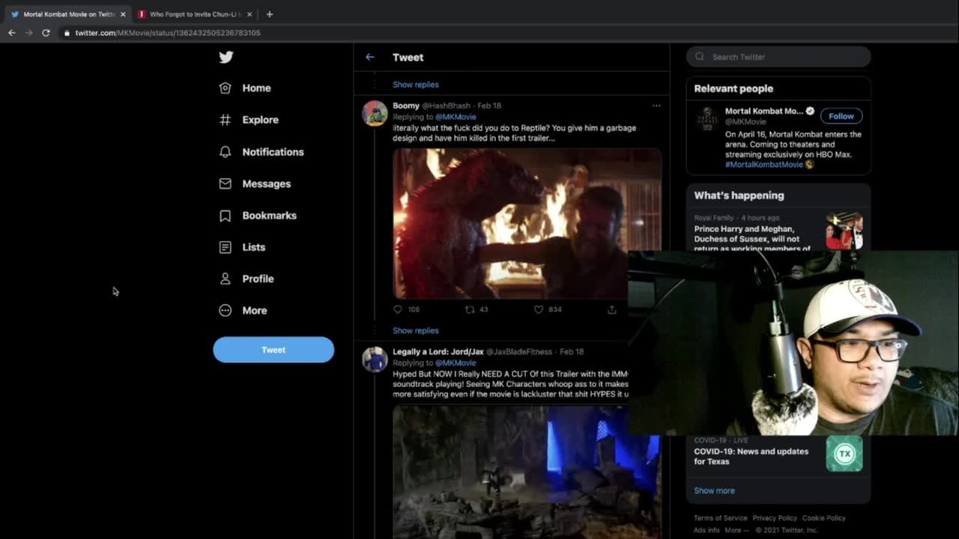Open the cave image in Jord/Jax tweet
959x539 pixels.
click(527, 472)
